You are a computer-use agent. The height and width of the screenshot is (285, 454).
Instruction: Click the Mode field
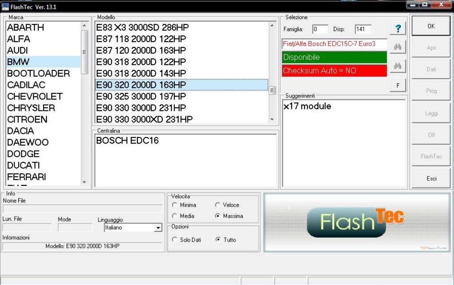(x=75, y=227)
